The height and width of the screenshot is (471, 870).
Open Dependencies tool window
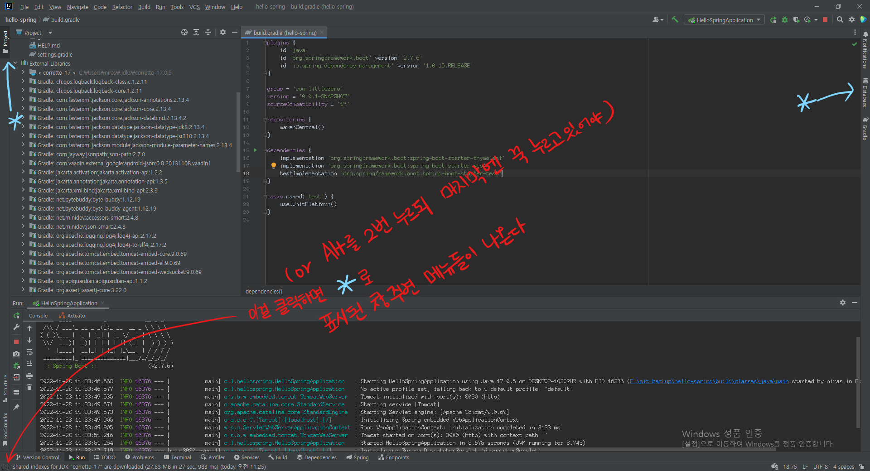(x=317, y=457)
